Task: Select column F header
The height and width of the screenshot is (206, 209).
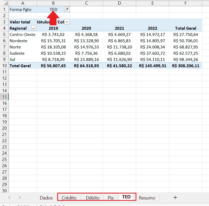Action: coord(186,3)
